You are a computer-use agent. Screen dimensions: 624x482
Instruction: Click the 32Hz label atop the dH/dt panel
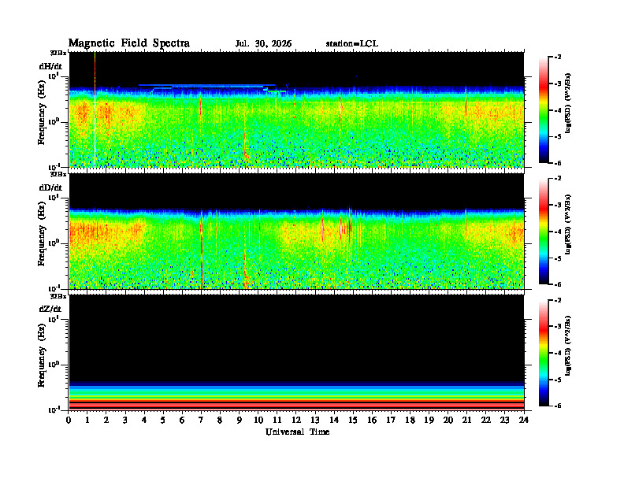58,53
